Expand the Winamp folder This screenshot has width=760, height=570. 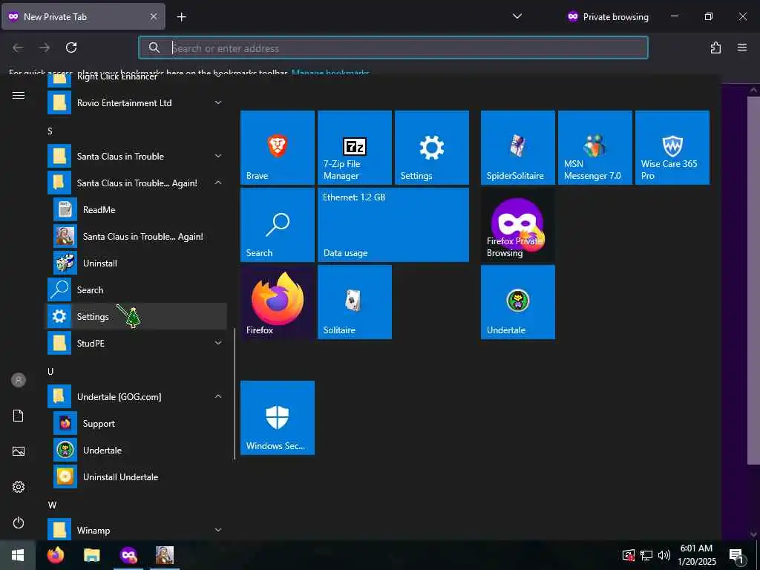pyautogui.click(x=137, y=530)
